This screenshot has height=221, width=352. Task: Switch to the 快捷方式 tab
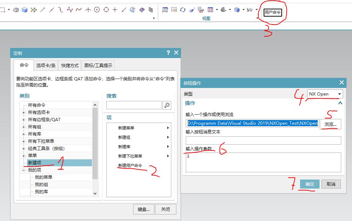click(70, 65)
